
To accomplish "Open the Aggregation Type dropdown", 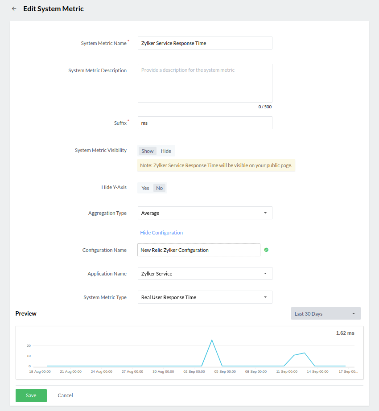I will [x=205, y=213].
